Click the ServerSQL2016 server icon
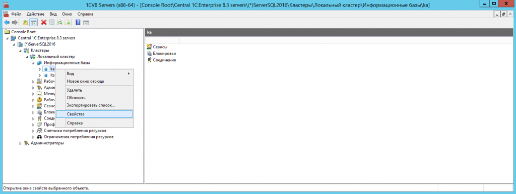 pos(20,44)
